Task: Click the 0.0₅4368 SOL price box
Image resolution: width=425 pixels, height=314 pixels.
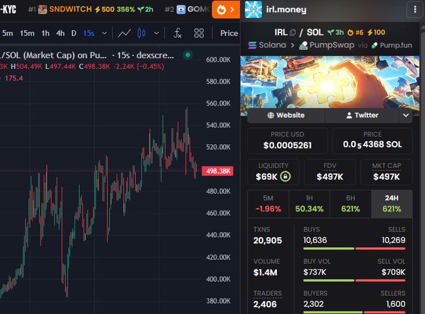Action: [x=372, y=140]
